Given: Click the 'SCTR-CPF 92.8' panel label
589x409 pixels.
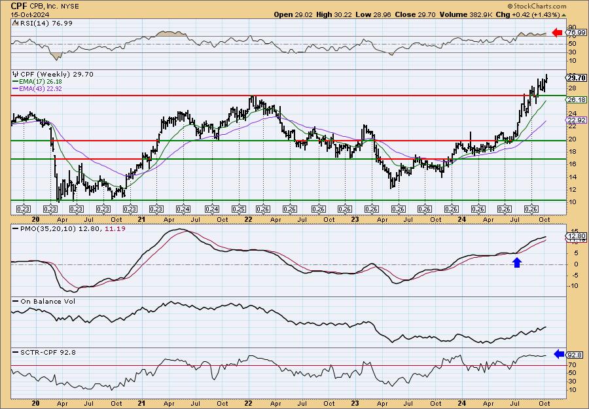Looking at the screenshot, I should [x=44, y=352].
